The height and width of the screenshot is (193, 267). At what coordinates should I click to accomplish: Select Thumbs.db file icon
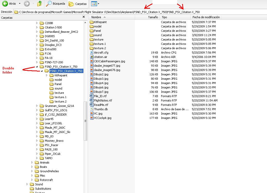coord(92,109)
